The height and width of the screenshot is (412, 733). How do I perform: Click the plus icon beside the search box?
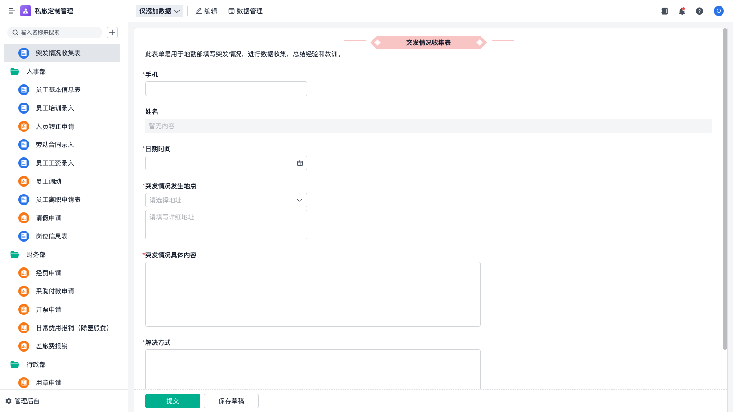[x=112, y=33]
